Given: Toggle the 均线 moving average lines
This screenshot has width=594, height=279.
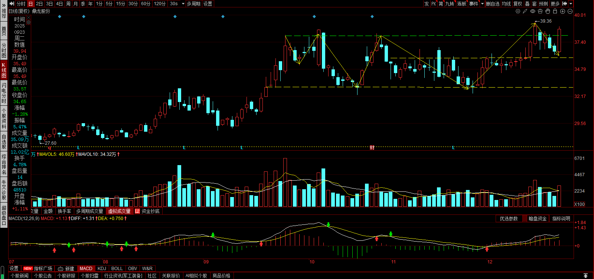Looking at the screenshot, I should [x=506, y=4].
